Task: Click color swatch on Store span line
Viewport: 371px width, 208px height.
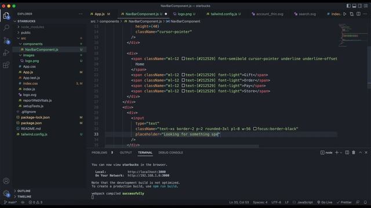Action: pos(183,91)
